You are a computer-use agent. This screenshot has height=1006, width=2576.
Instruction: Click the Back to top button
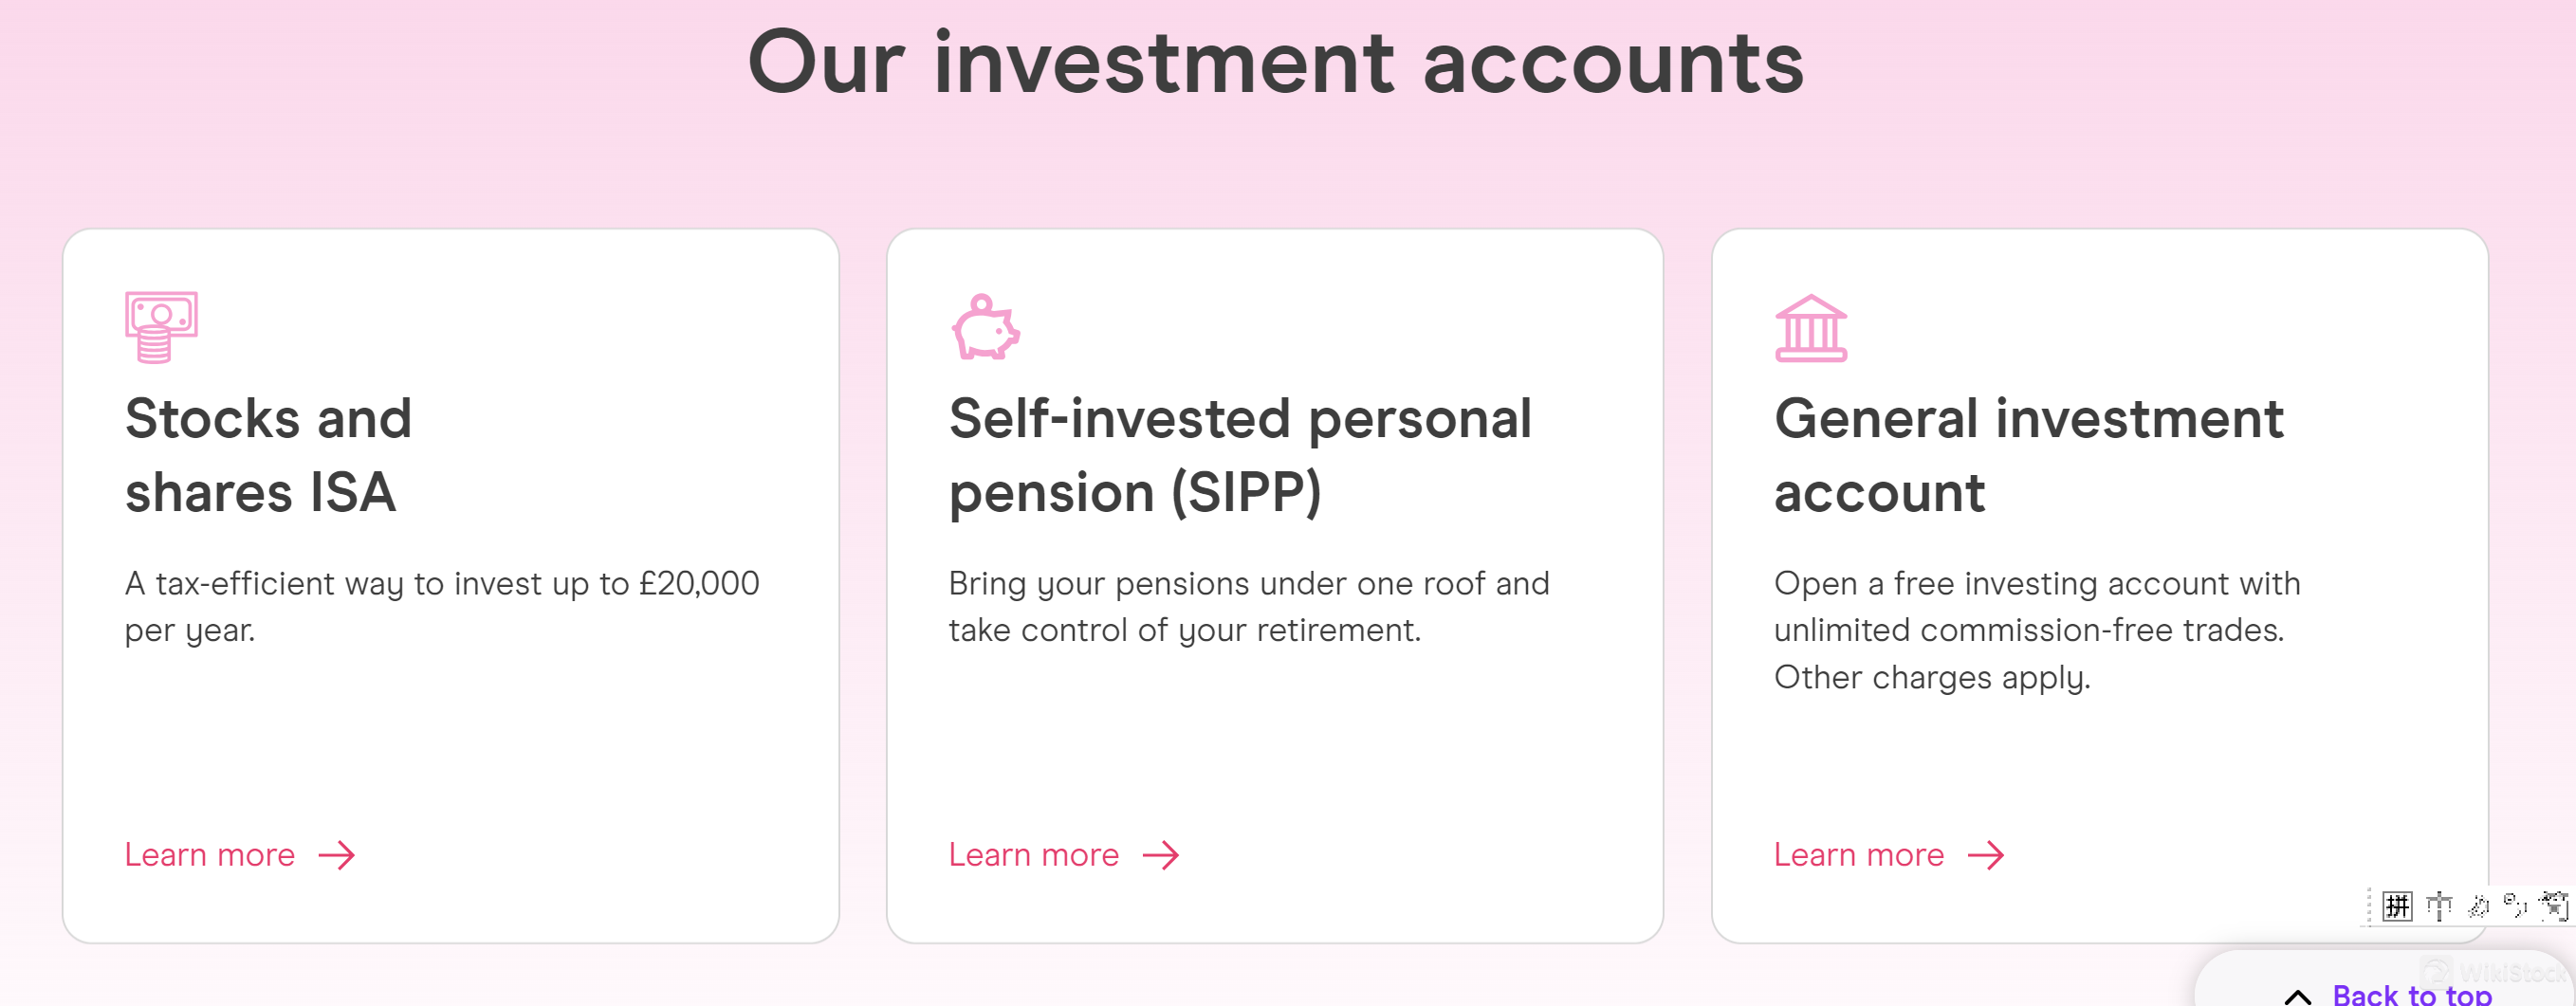[x=2411, y=994]
